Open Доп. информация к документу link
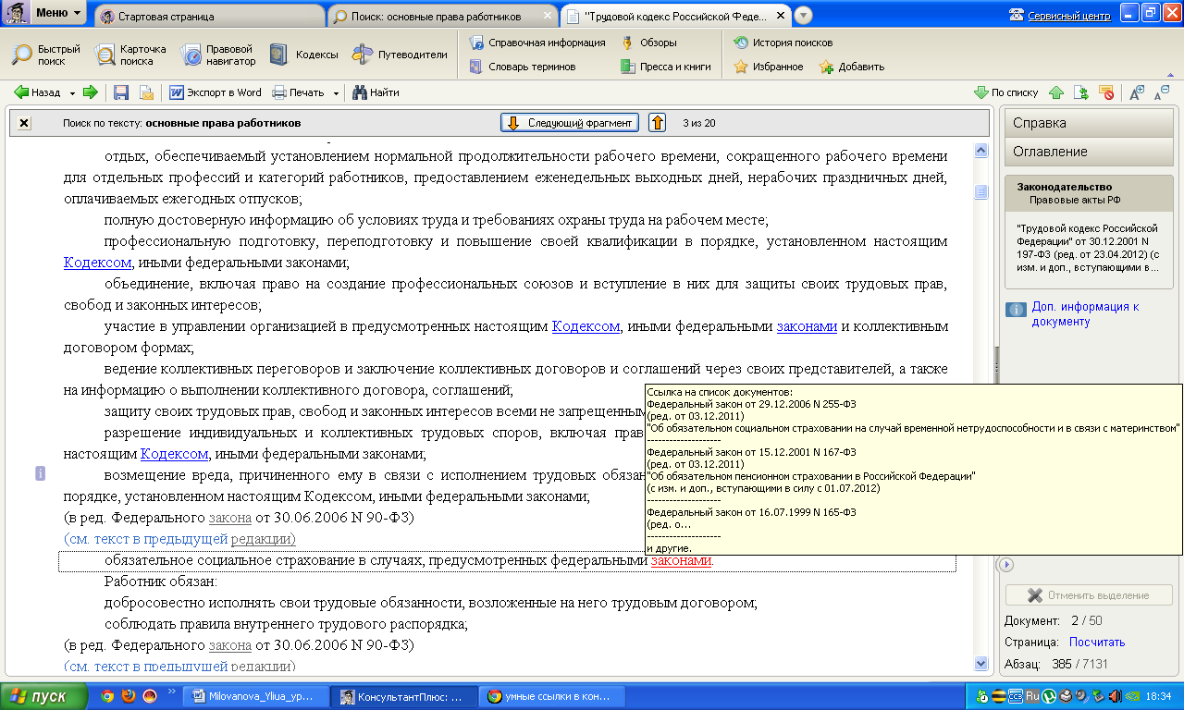This screenshot has height=710, width=1184. (1085, 314)
